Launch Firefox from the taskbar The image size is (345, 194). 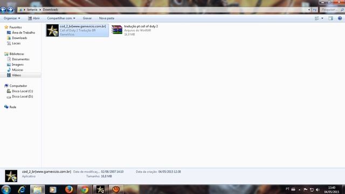69,189
